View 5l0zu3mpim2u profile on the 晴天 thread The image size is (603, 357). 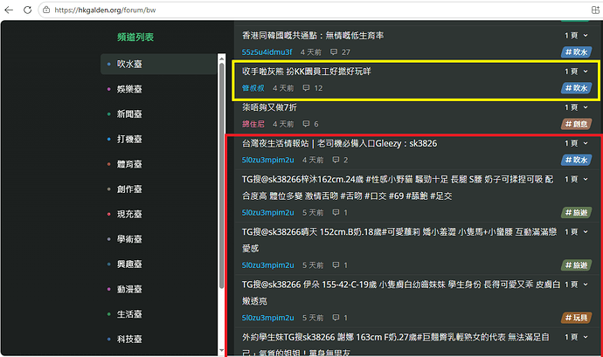(267, 265)
